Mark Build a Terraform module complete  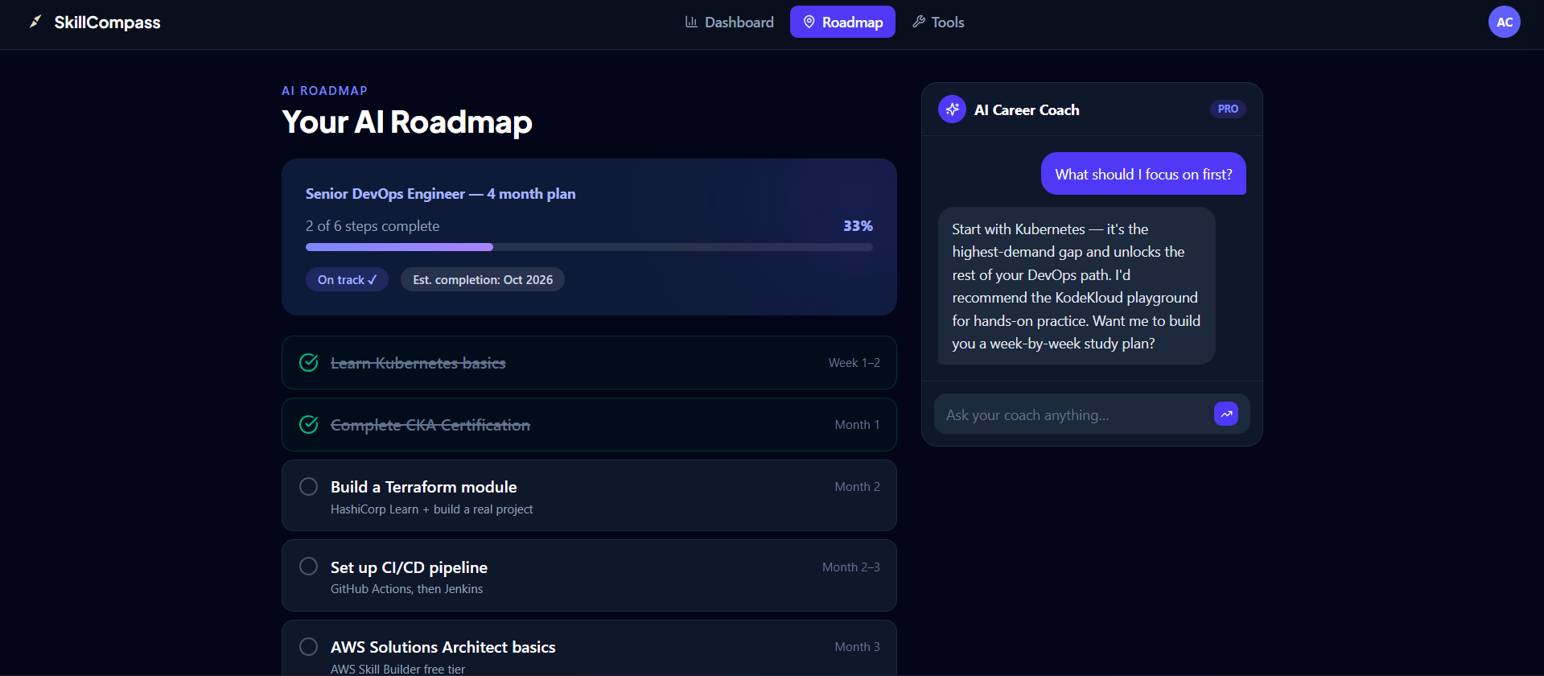pyautogui.click(x=308, y=486)
